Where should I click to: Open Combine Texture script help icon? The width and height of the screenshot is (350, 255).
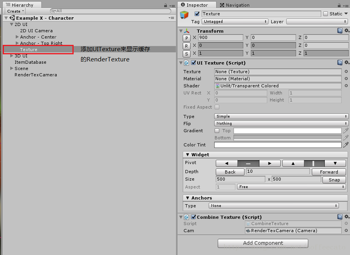(340, 216)
